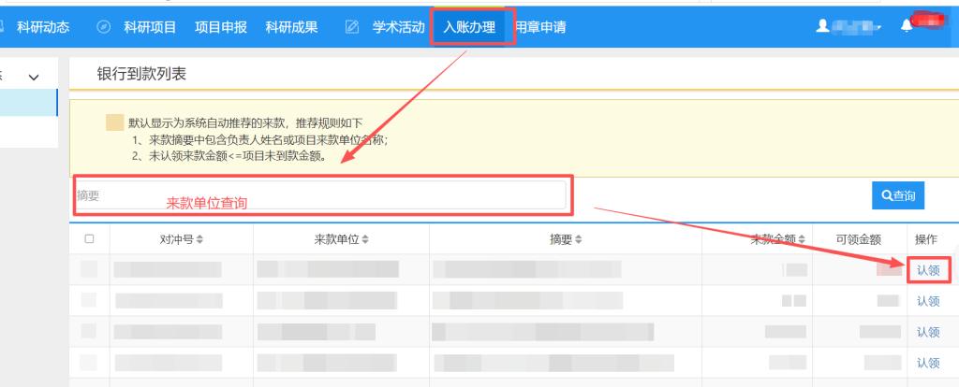Toggle the select-all checkbox in table header
Image resolution: width=959 pixels, height=387 pixels.
(90, 239)
